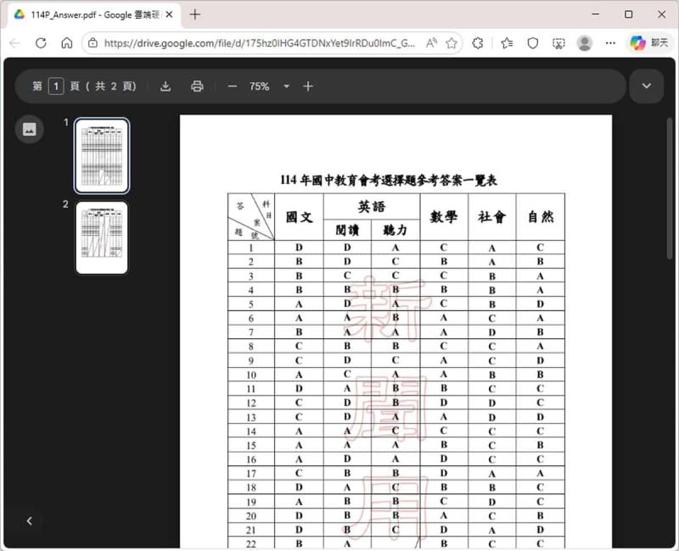Zoom out the PDF view
The width and height of the screenshot is (679, 551).
pyautogui.click(x=232, y=86)
